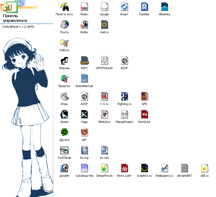Launch the Graphics.ru shortcut
The width and height of the screenshot is (216, 197).
click(144, 168)
